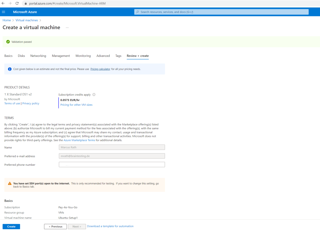Select the Tags tab
The image size is (320, 232).
pyautogui.click(x=118, y=56)
